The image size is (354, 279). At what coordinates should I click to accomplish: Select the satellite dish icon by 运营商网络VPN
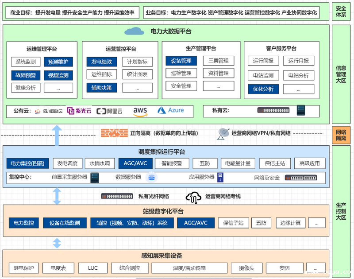click(223, 133)
